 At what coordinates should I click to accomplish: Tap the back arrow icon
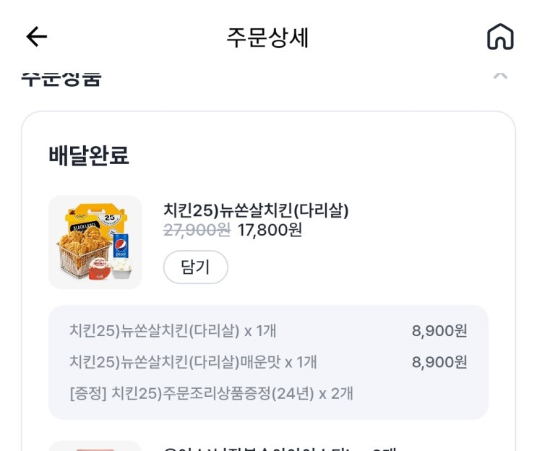36,37
